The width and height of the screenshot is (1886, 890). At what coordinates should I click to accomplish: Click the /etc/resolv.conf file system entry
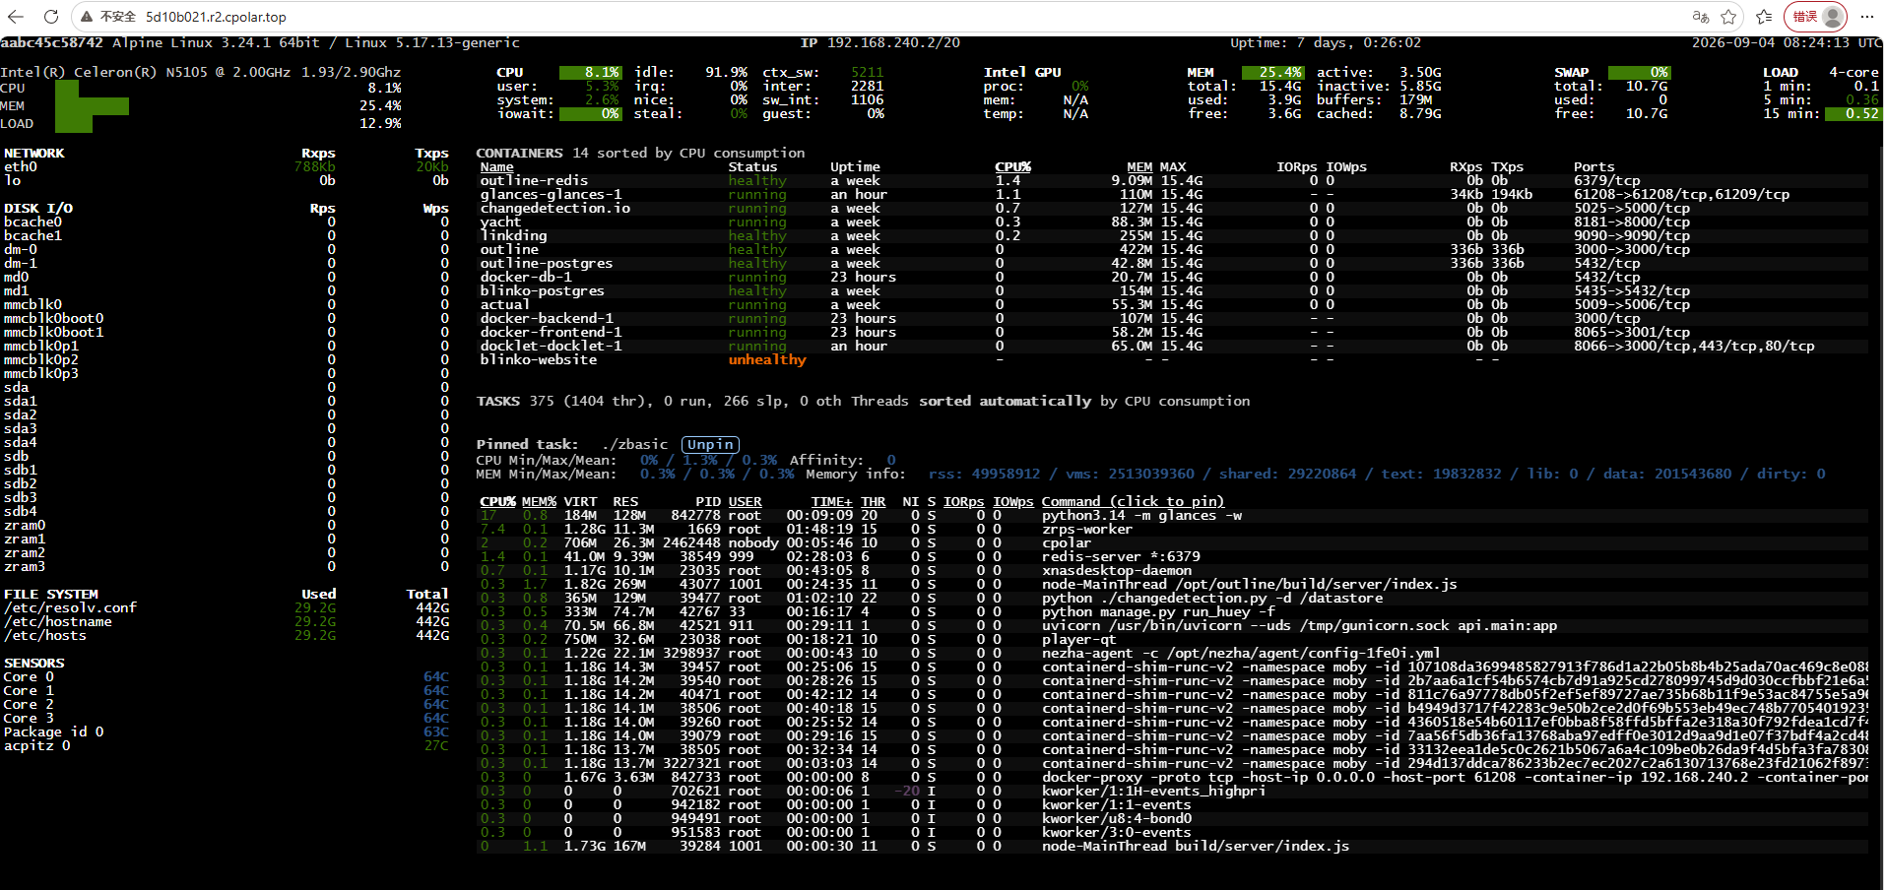[x=70, y=608]
